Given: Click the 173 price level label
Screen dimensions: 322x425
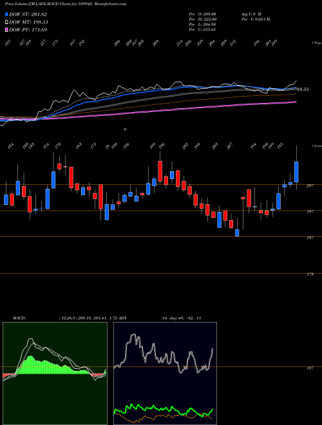Looking at the screenshot, I should [310, 274].
